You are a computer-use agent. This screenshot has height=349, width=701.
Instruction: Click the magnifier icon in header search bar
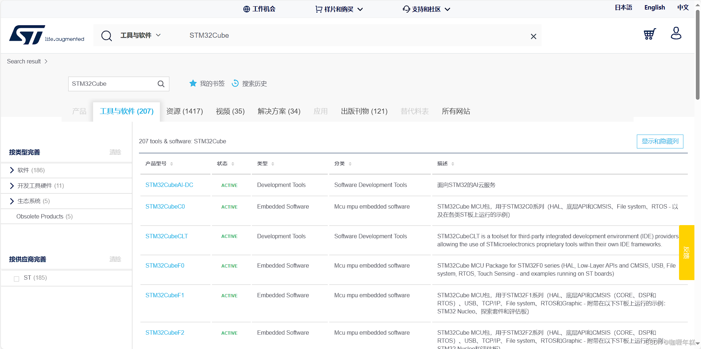pos(107,36)
